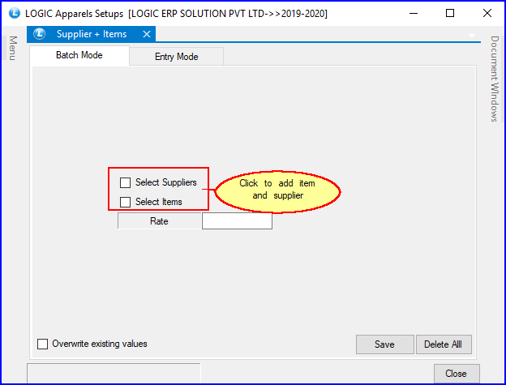Expand the Document Windows side panel
Screen dimensions: 506x385
pyautogui.click(x=494, y=79)
